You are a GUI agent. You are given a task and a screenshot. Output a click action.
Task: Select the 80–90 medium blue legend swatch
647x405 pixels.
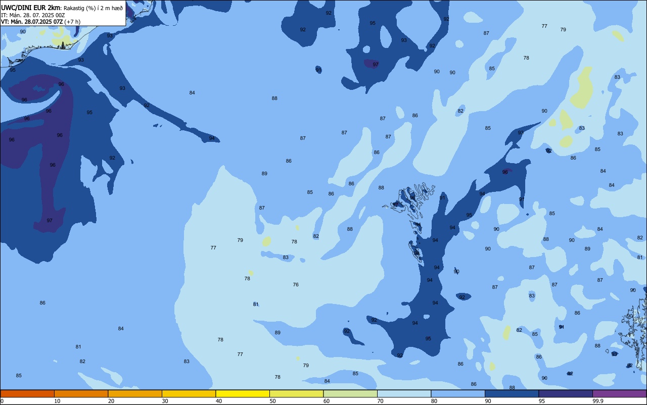pos(458,393)
